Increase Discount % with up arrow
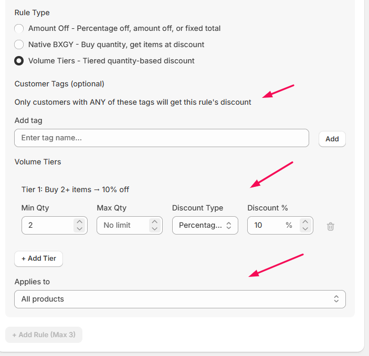The image size is (369, 356). coord(305,222)
